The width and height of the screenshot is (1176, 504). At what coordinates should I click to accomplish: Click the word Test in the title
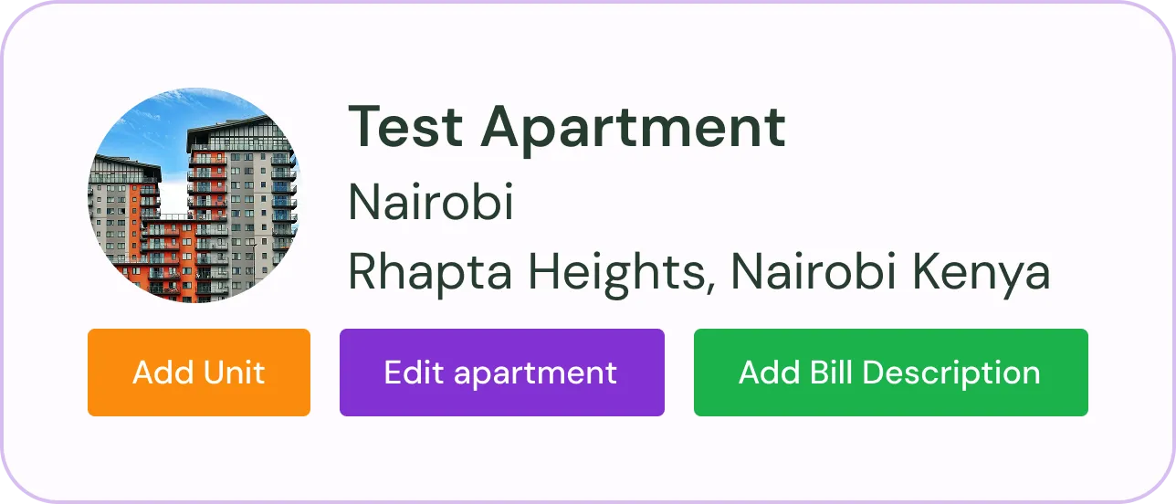tap(405, 128)
